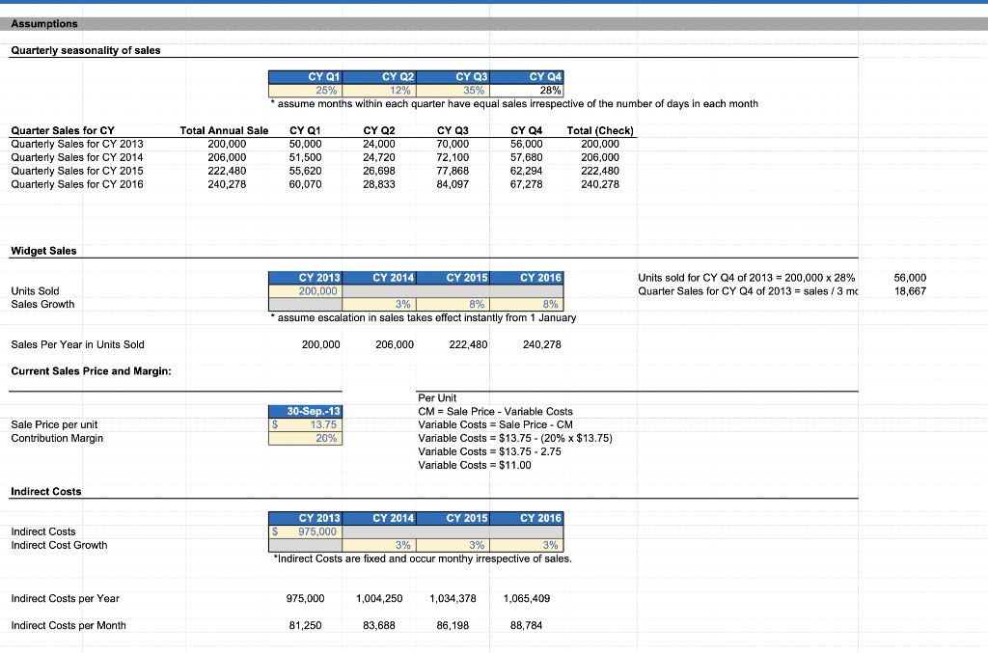Click the 'Units sold for CY Q4 of 2013' note
The height and width of the screenshot is (653, 988).
[747, 278]
